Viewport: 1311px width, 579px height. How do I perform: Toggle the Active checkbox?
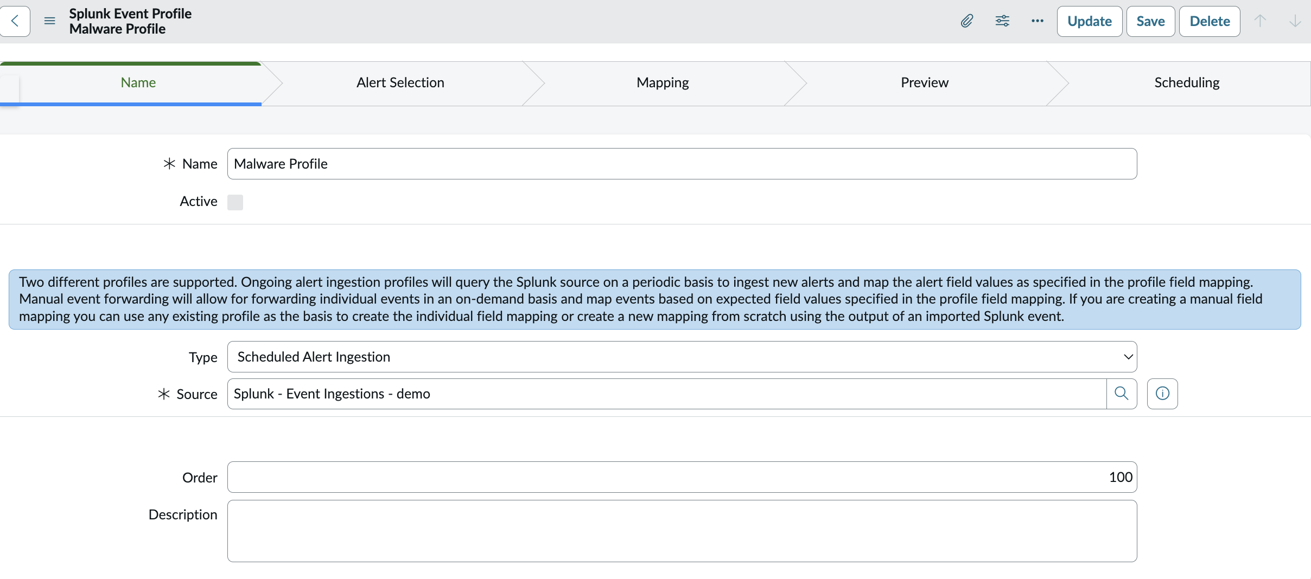click(235, 202)
